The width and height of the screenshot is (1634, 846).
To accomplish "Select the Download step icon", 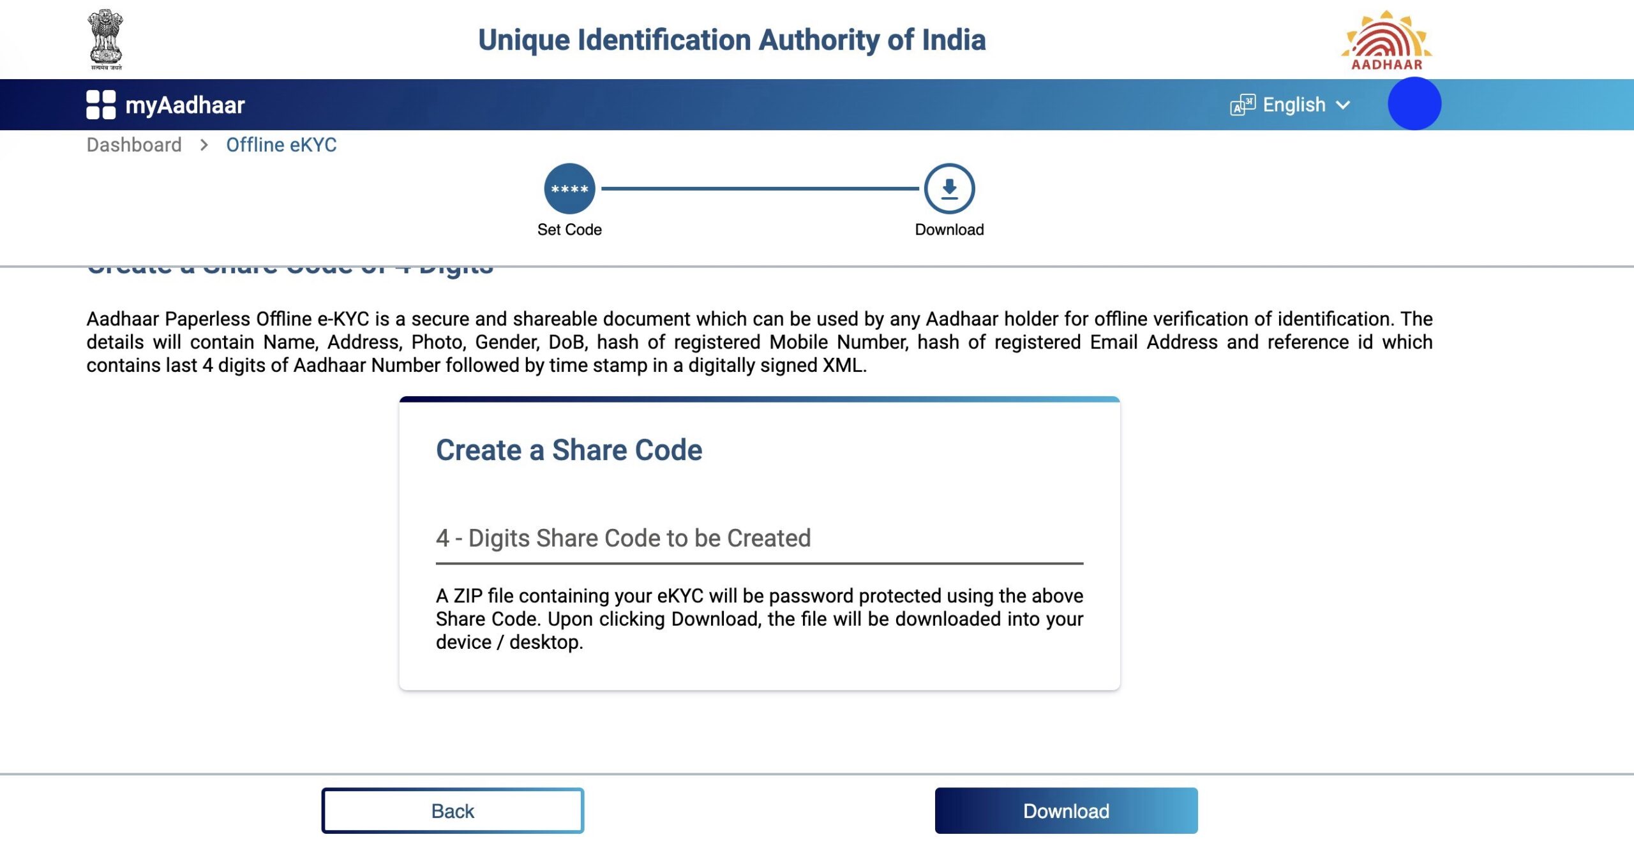I will (x=949, y=189).
